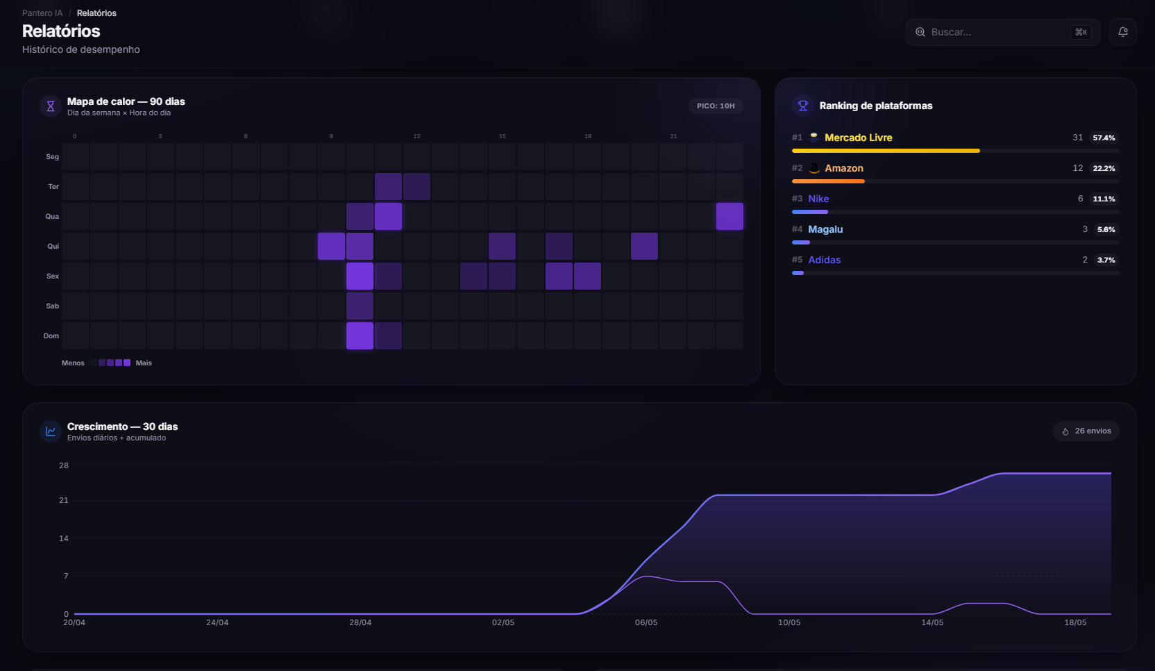Click the 57.4% badge
1155x671 pixels.
pyautogui.click(x=1104, y=138)
